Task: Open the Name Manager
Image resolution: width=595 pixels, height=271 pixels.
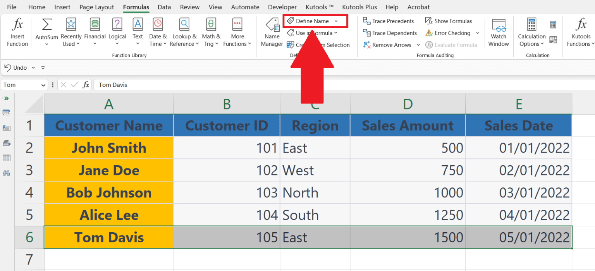Action: 272,32
